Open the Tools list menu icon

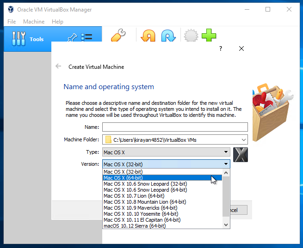click(87, 37)
